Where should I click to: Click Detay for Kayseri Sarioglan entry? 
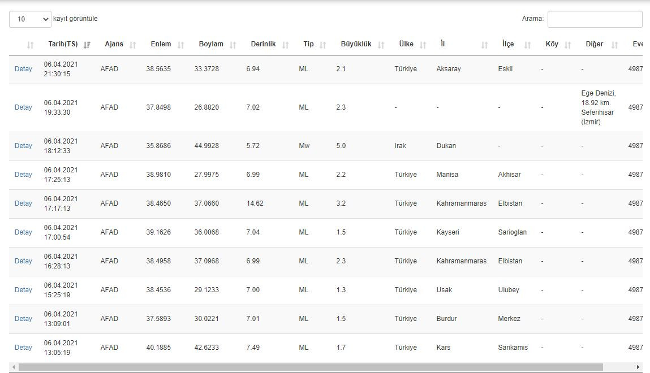pyautogui.click(x=23, y=232)
